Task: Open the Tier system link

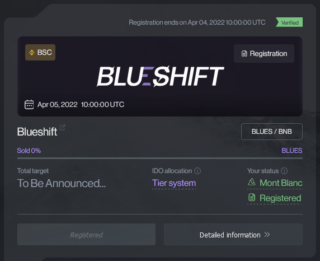Action: (x=174, y=183)
